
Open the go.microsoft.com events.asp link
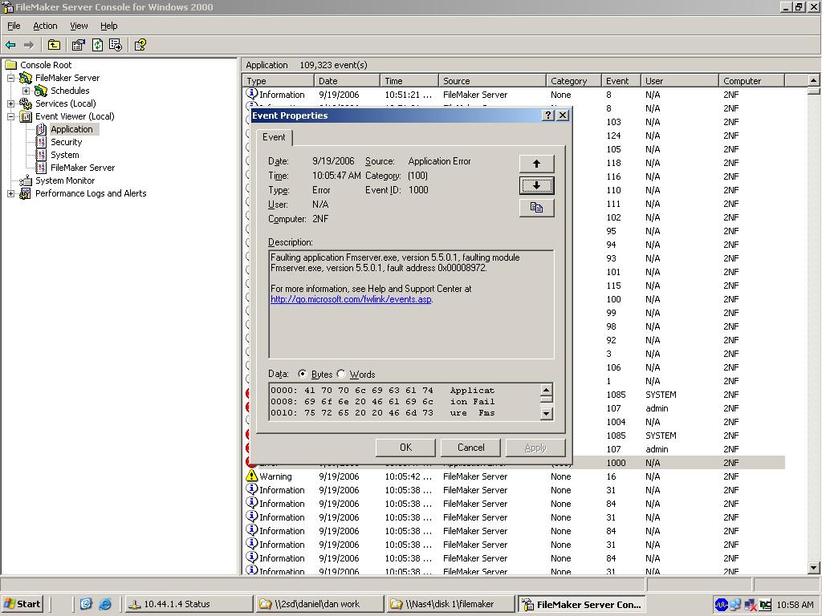point(352,299)
